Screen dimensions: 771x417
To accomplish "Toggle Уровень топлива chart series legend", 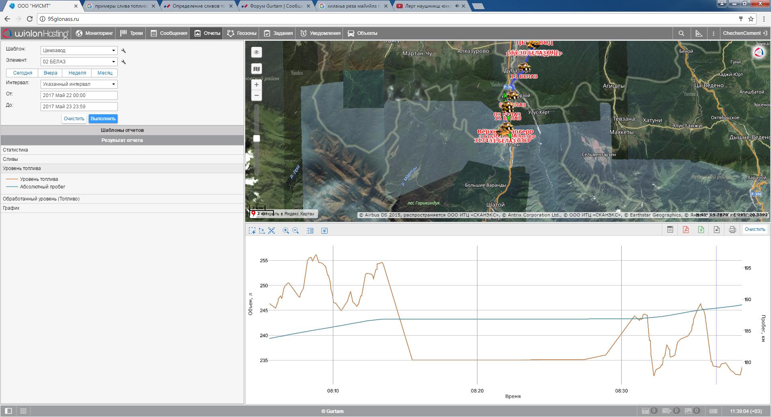I will click(x=39, y=179).
